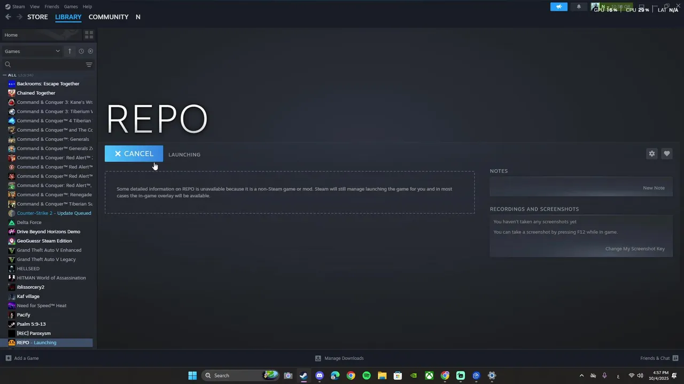This screenshot has height=384, width=684.
Task: Expand the Games category dropdown
Action: (x=32, y=51)
